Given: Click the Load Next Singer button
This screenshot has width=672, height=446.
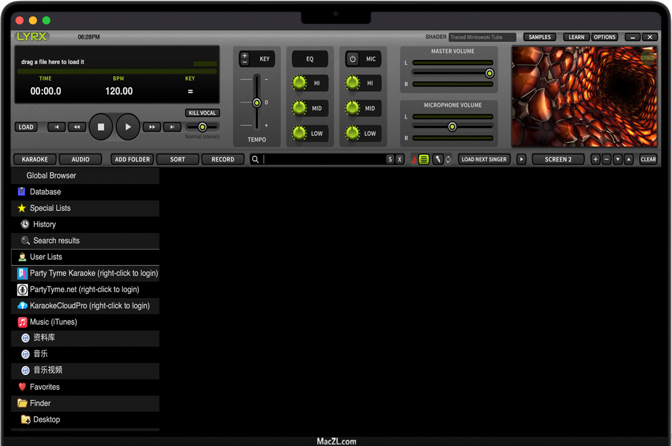Looking at the screenshot, I should [484, 159].
